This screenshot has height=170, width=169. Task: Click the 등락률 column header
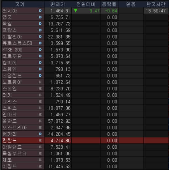[x=109, y=4]
